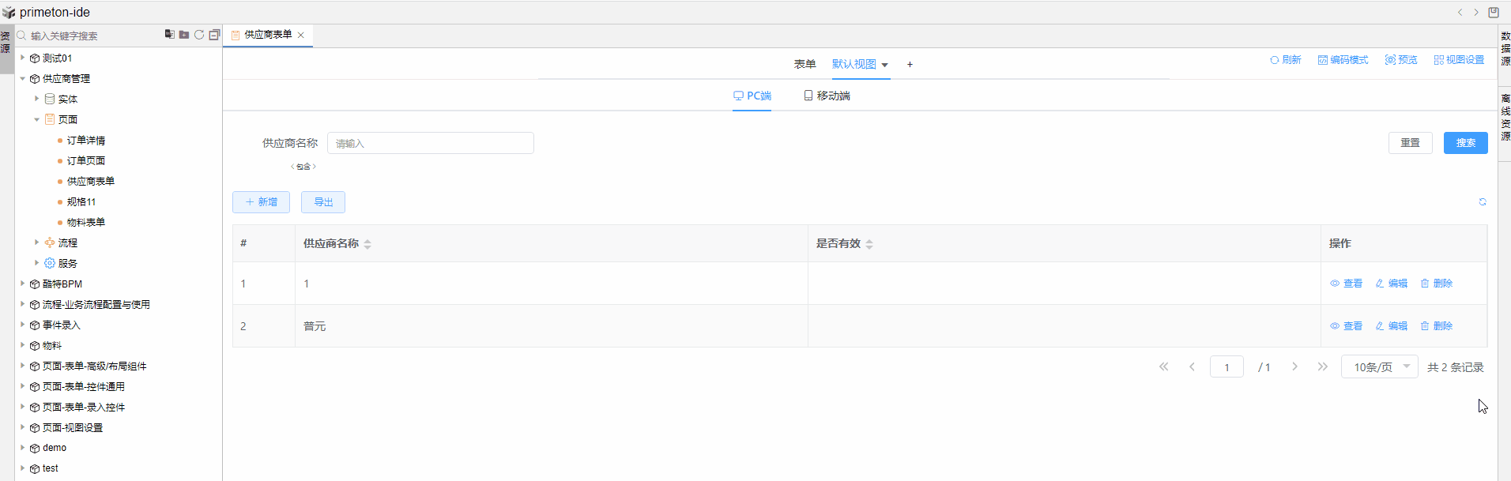Click the new folder icon in resource panel
Viewport: 1511px width, 481px height.
(x=184, y=35)
